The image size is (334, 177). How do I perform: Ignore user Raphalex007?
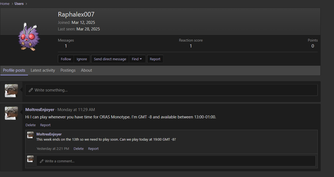click(x=82, y=59)
